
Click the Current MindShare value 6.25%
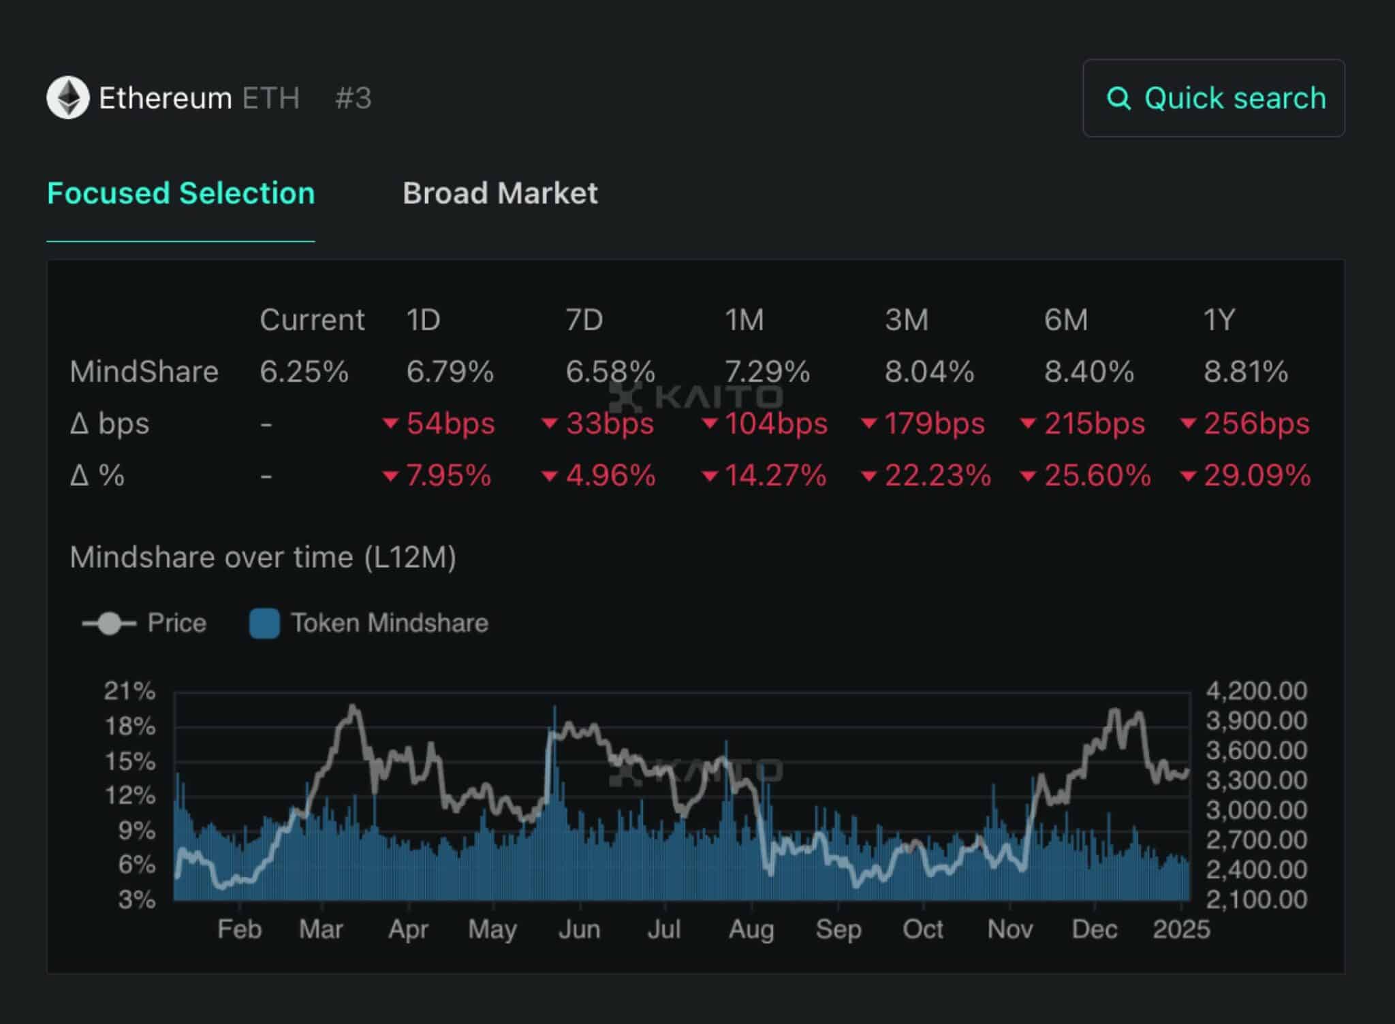point(304,372)
